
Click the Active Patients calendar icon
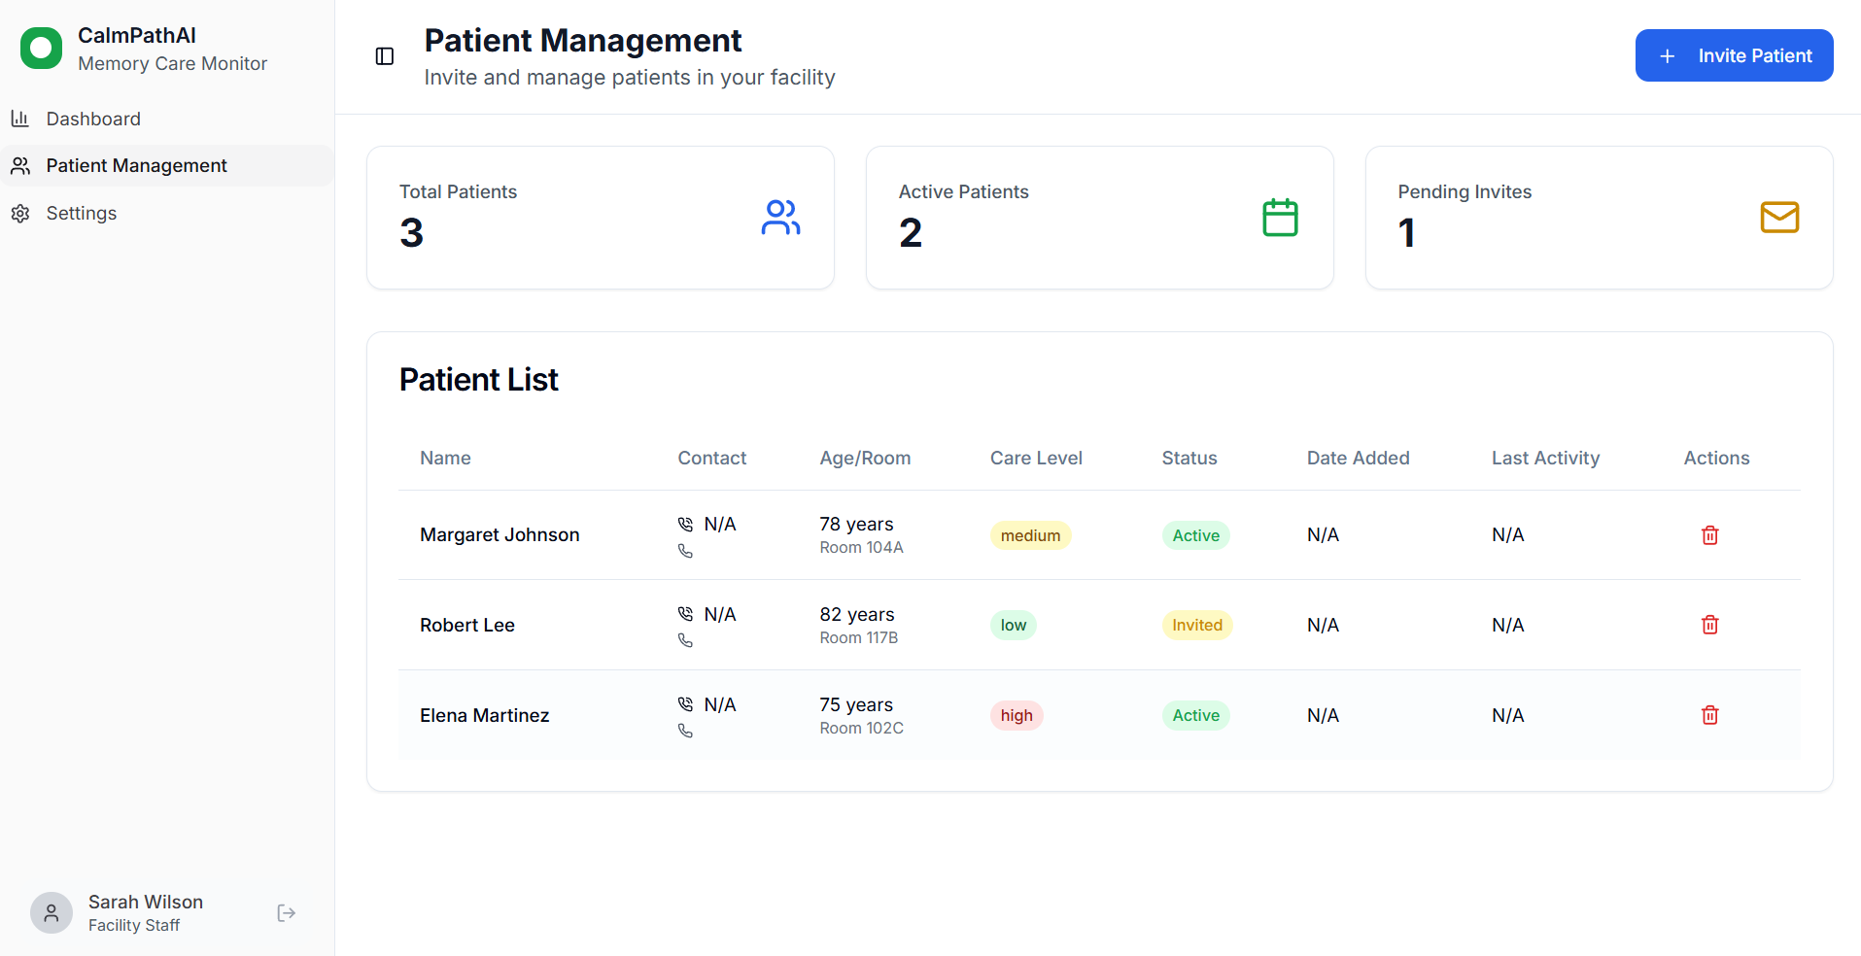point(1279,218)
